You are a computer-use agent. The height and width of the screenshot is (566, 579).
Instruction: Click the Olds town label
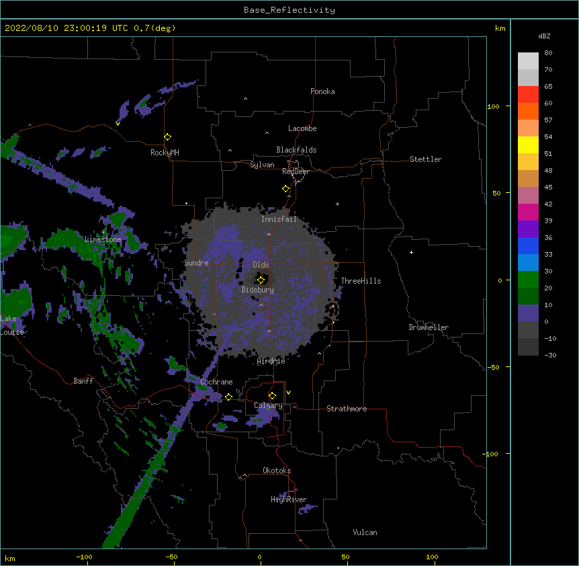coord(261,265)
